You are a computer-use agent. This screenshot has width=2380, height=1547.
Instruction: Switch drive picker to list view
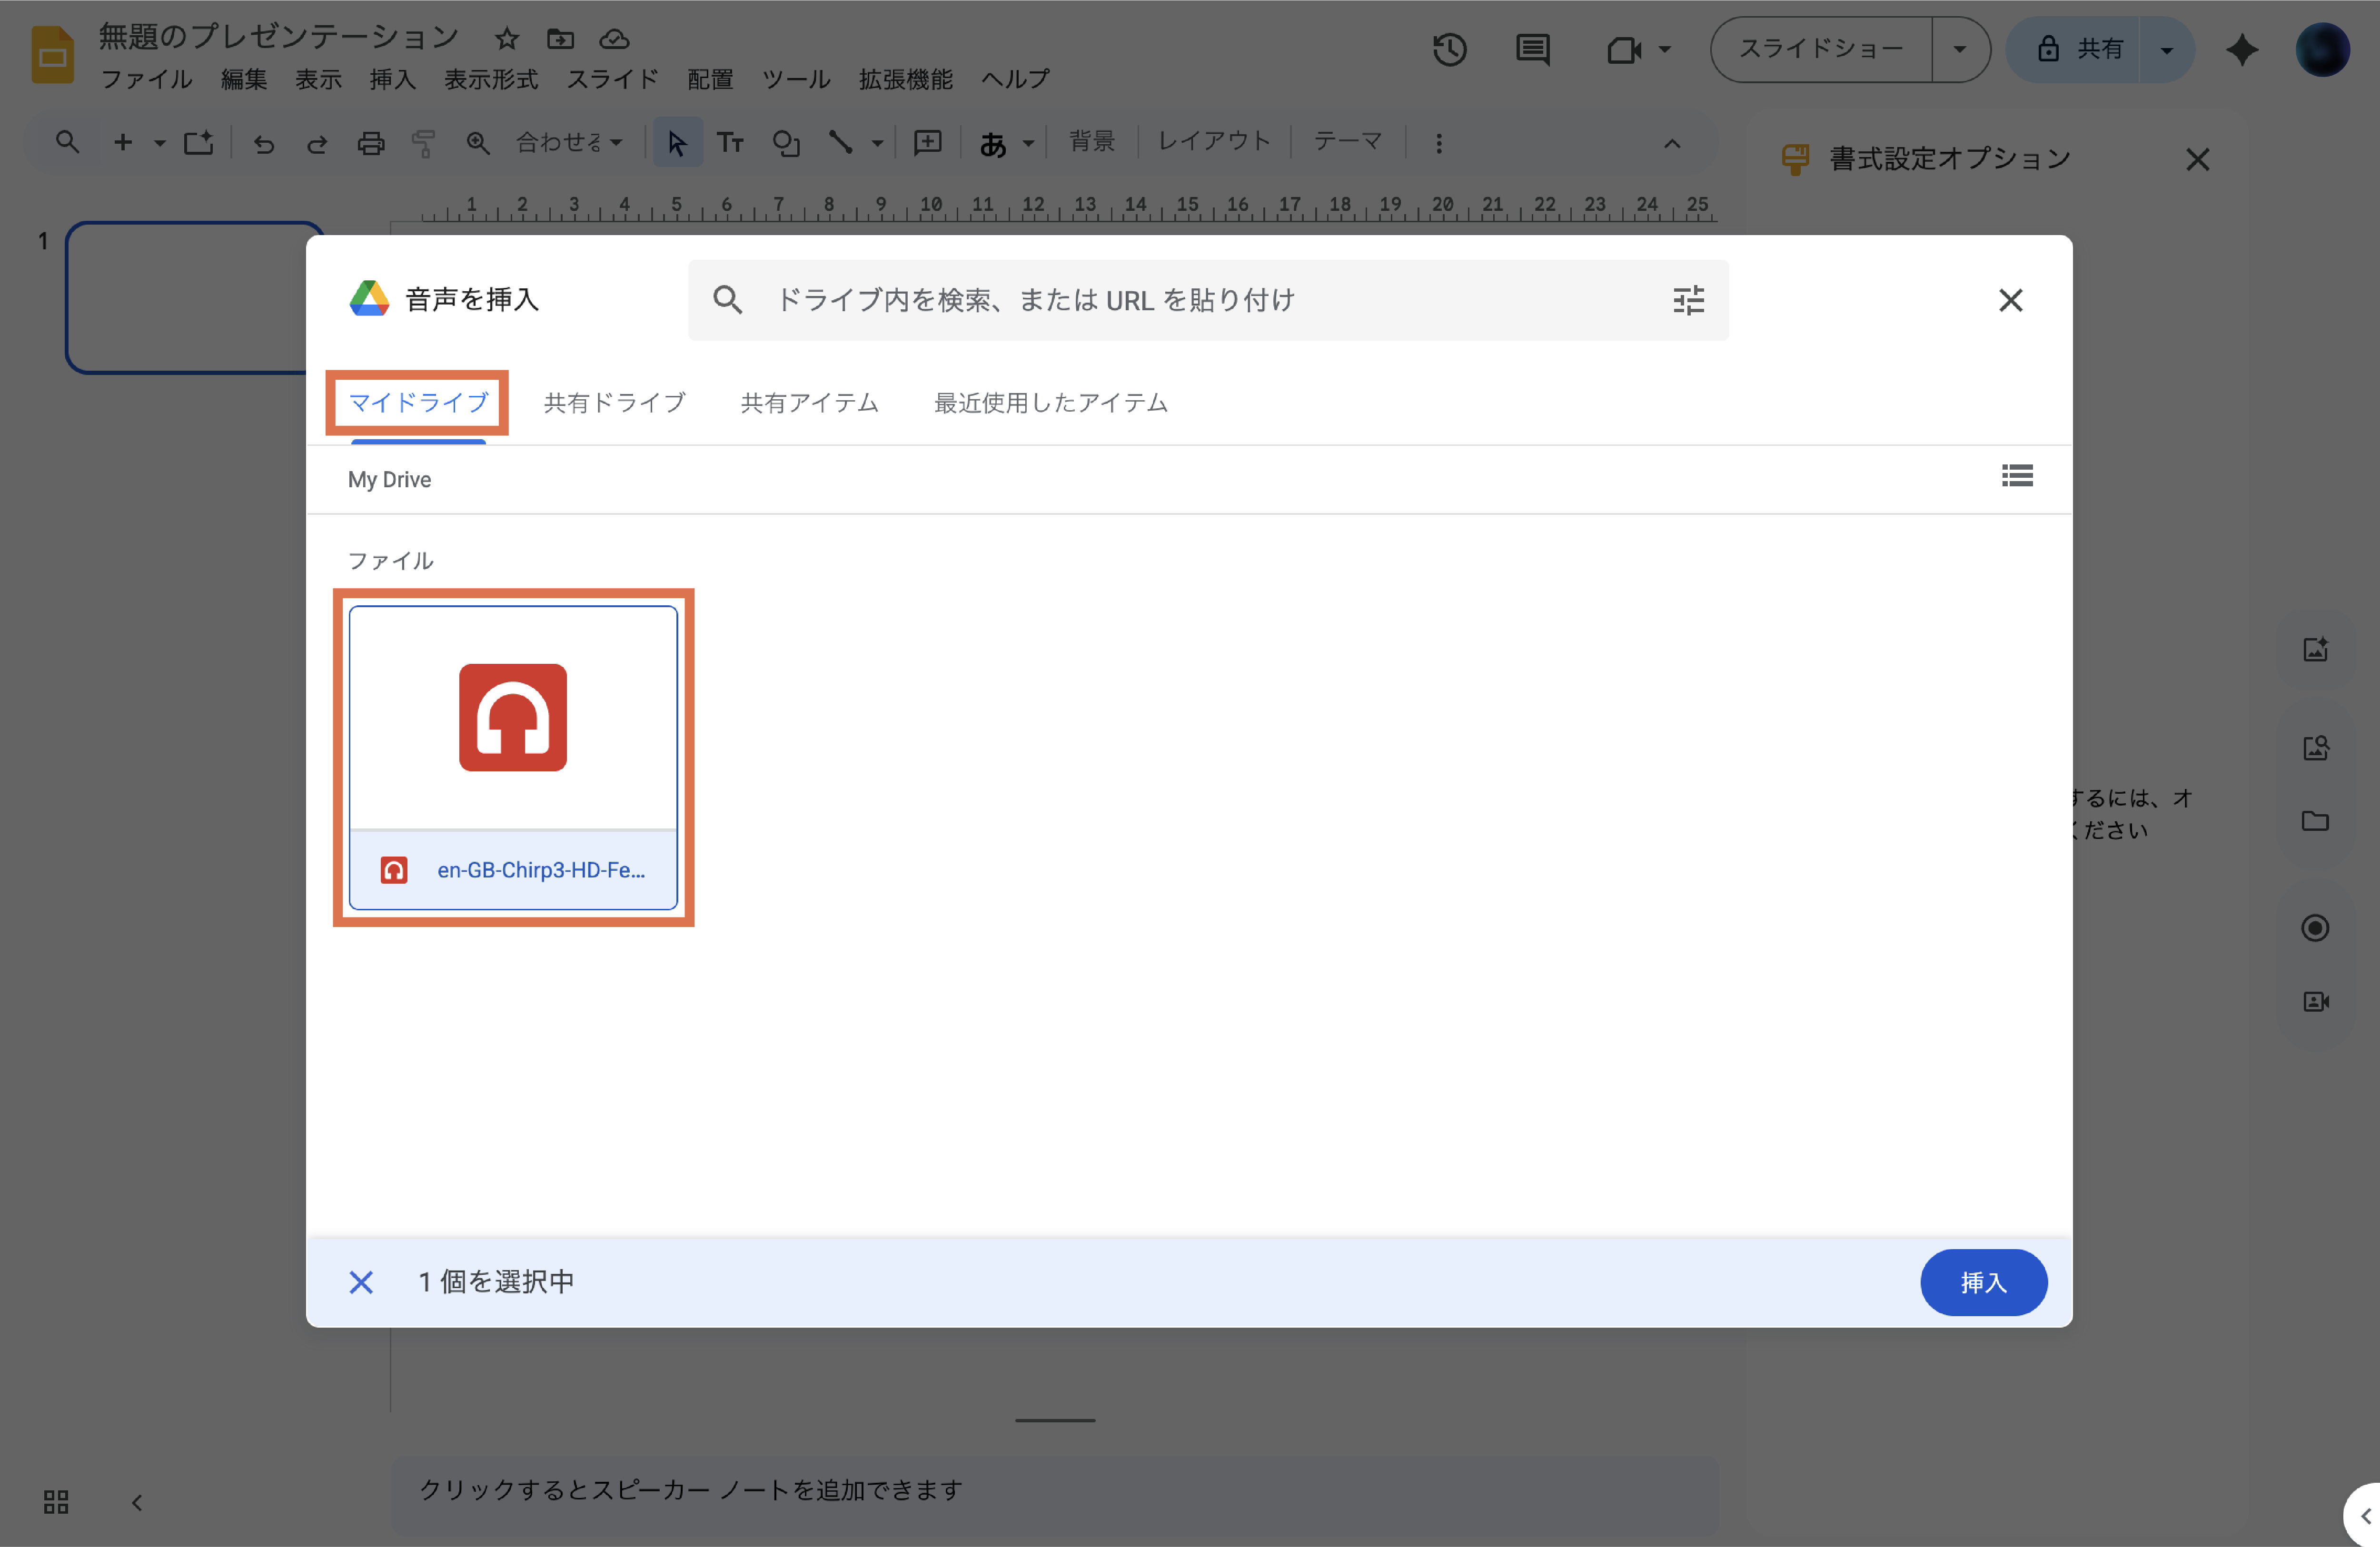point(2017,477)
